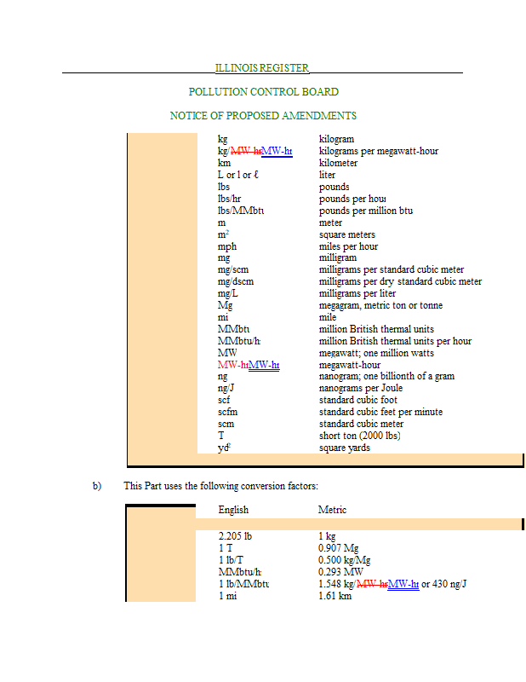Click blue MW-hr in the 1.548 kg row
Viewport: 526px width, 682px height.
(403, 584)
